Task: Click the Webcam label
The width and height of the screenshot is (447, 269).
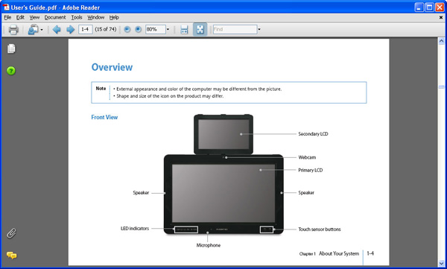Action: click(x=307, y=157)
